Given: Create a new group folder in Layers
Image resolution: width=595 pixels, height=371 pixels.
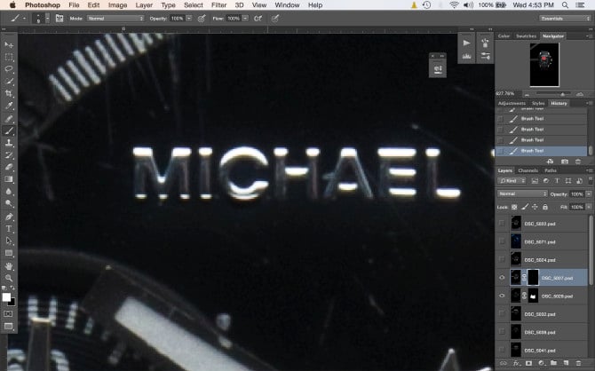Looking at the screenshot, I should point(553,363).
